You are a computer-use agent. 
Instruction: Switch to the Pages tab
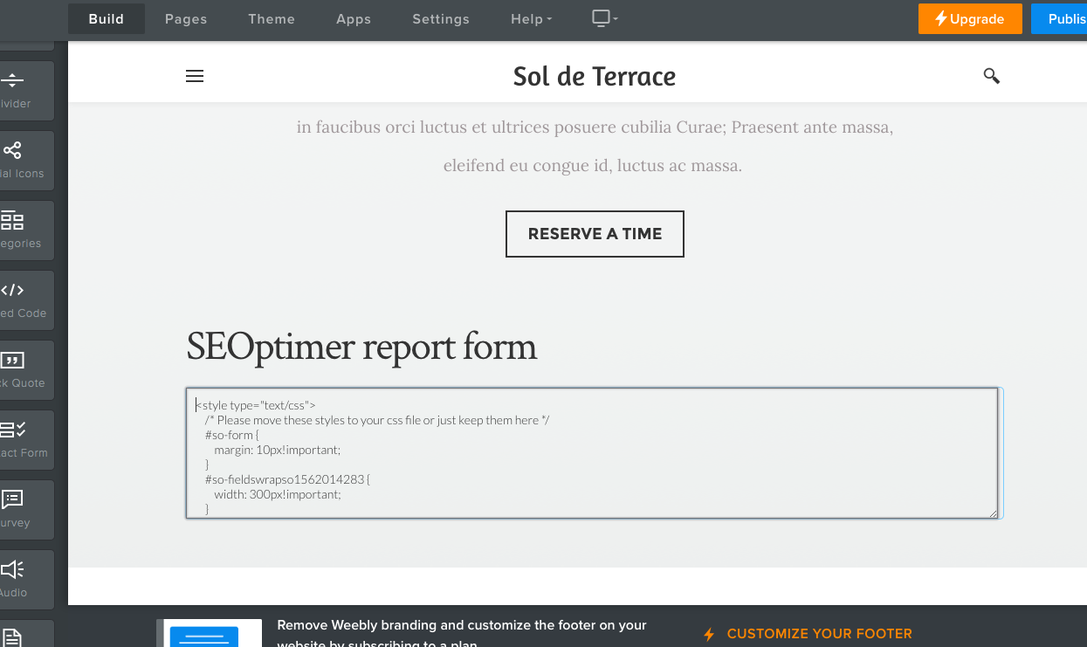pyautogui.click(x=186, y=19)
